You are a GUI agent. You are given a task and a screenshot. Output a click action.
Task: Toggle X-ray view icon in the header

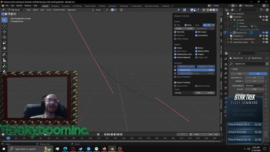(204, 10)
